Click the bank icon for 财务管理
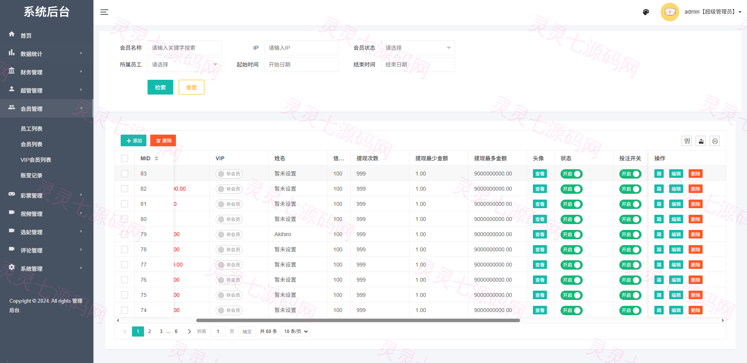This screenshot has height=363, width=747. [x=12, y=71]
